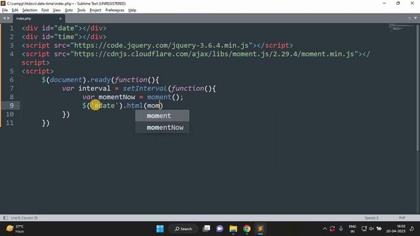Show hidden system tray icons chevron
The width and height of the screenshot is (420, 236).
(325, 229)
